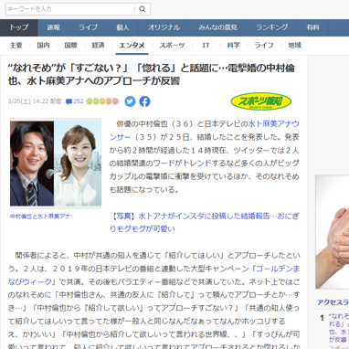Enlarge the photo of 中村倫也 and 水卜麻美

tap(56, 164)
